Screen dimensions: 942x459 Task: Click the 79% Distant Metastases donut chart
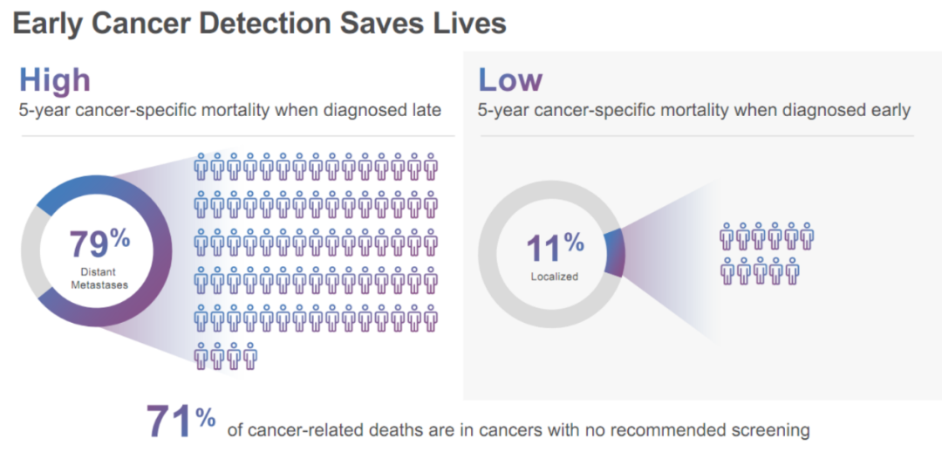[x=97, y=251]
